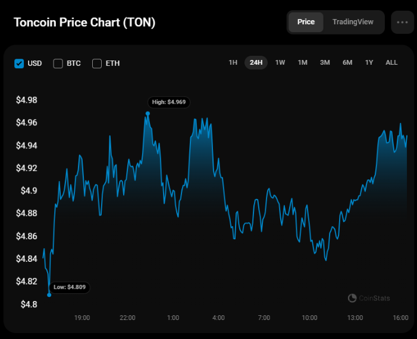Image resolution: width=417 pixels, height=339 pixels.
Task: Select the 1W time range
Action: [x=280, y=63]
